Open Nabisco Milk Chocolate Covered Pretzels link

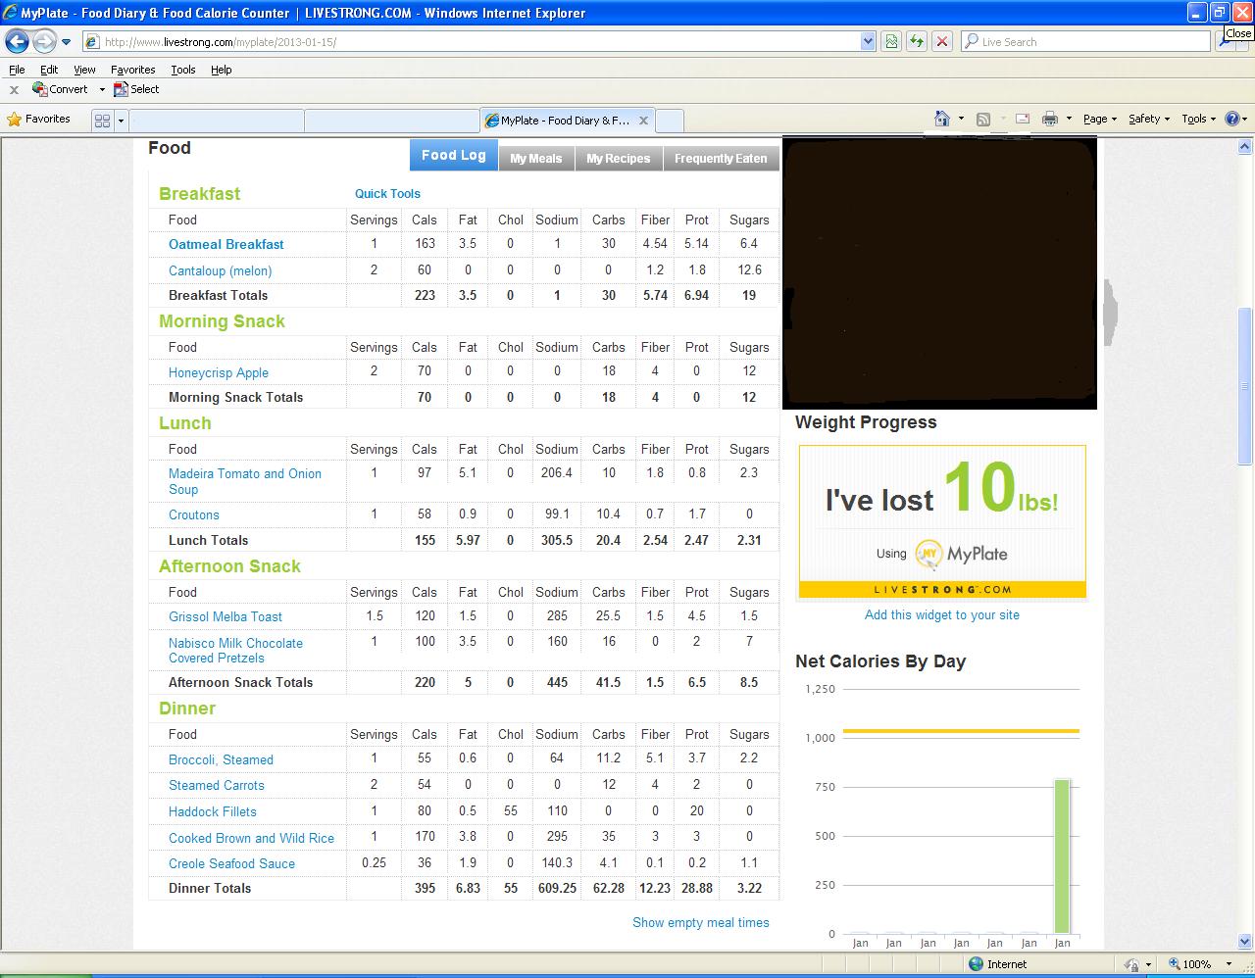(235, 651)
